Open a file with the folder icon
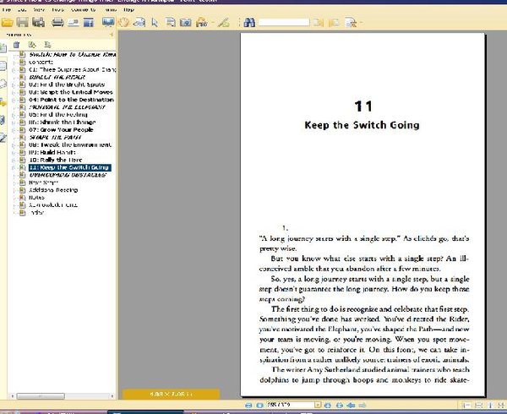Image resolution: width=507 pixels, height=414 pixels. 7,22
